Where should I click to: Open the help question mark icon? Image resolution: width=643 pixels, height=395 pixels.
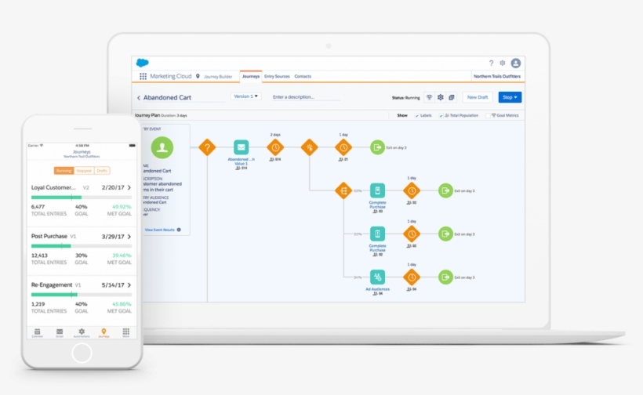[x=491, y=63]
